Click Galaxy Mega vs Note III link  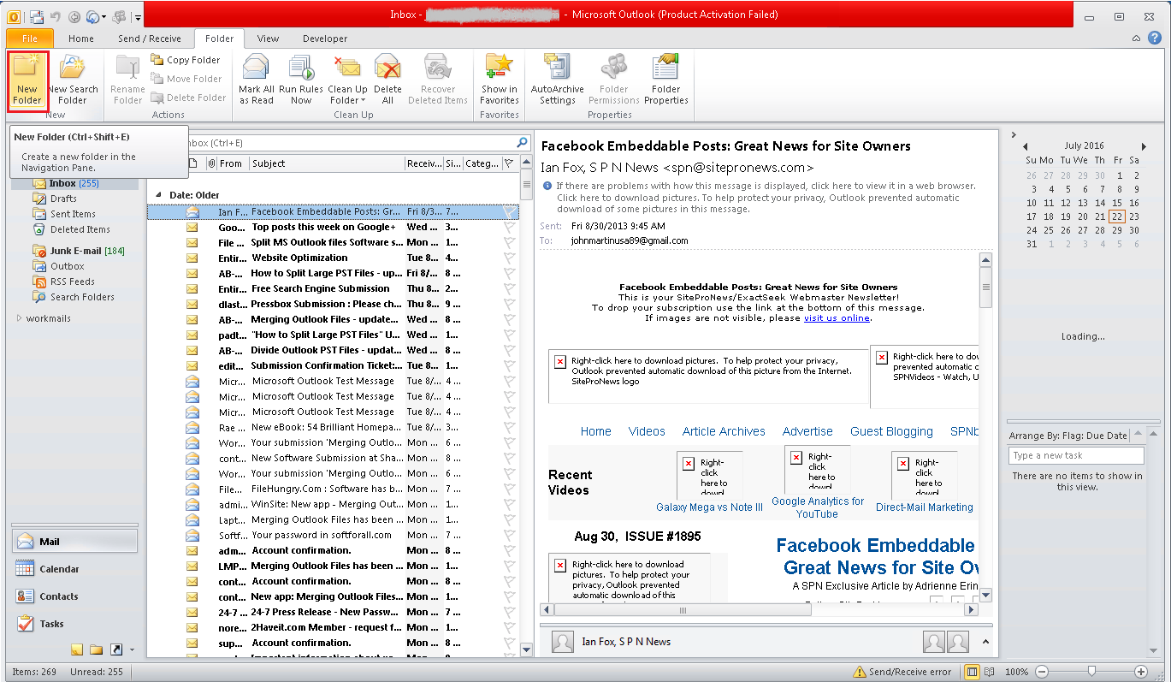pyautogui.click(x=709, y=507)
